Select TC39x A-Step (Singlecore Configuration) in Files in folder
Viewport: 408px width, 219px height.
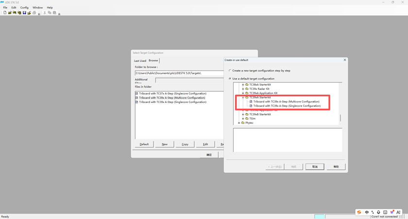click(x=172, y=102)
